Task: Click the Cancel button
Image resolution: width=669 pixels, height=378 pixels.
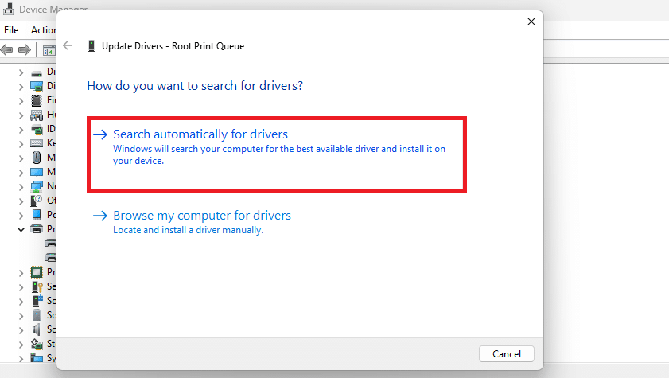Action: pyautogui.click(x=507, y=353)
